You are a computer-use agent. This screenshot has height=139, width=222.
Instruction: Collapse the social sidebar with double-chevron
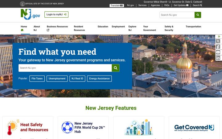click(219, 36)
